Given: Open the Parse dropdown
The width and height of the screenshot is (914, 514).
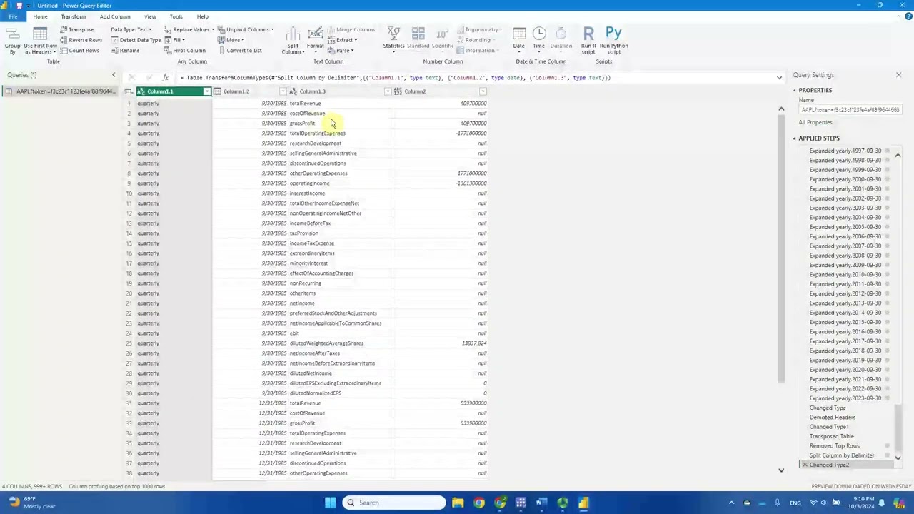Looking at the screenshot, I should click(341, 51).
